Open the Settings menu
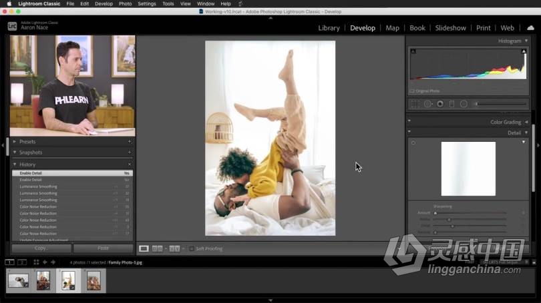Image resolution: width=541 pixels, height=303 pixels. pos(147,3)
